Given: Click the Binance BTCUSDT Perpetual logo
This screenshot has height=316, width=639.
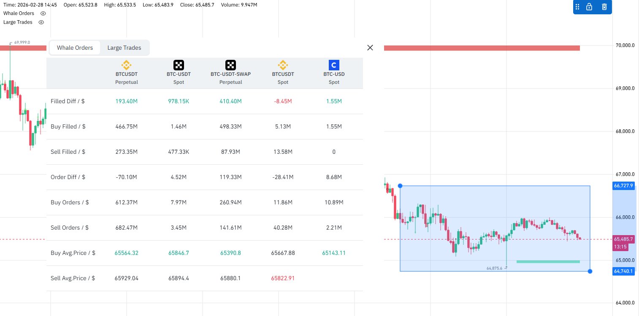Looking at the screenshot, I should pyautogui.click(x=127, y=65).
